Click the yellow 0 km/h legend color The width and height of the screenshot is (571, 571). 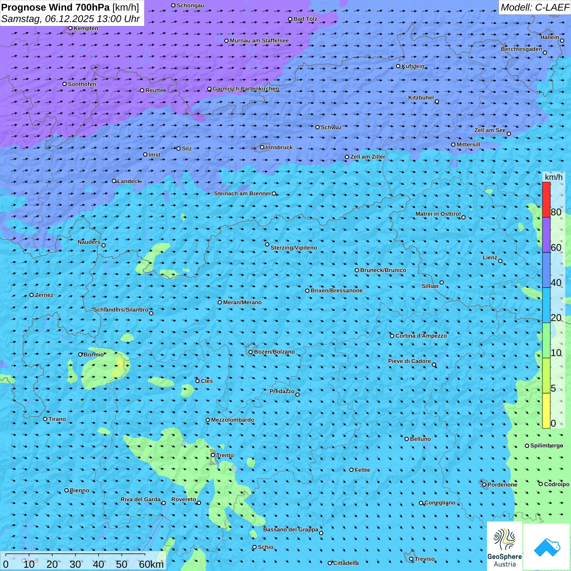click(x=546, y=411)
